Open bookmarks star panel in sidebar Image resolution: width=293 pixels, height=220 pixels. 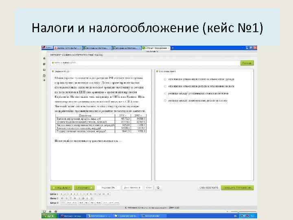pos(44,58)
